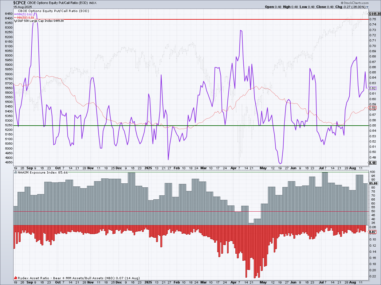Click the 0.14 label on the Rydex axis
The height and width of the screenshot is (285, 381).
(x=373, y=252)
